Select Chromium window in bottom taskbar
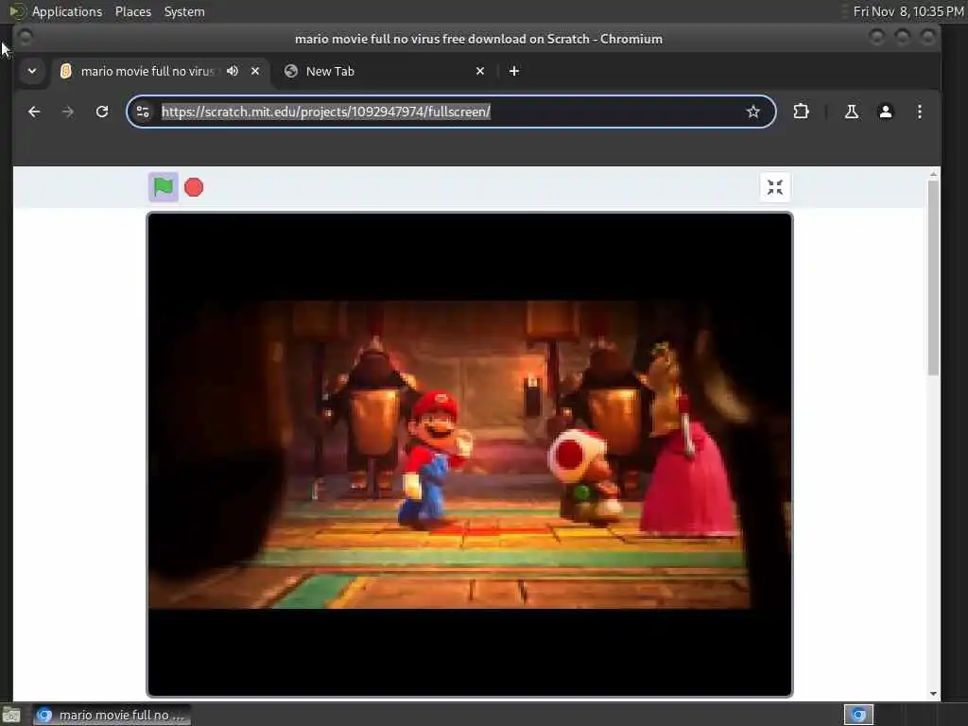This screenshot has height=726, width=968. (x=112, y=715)
